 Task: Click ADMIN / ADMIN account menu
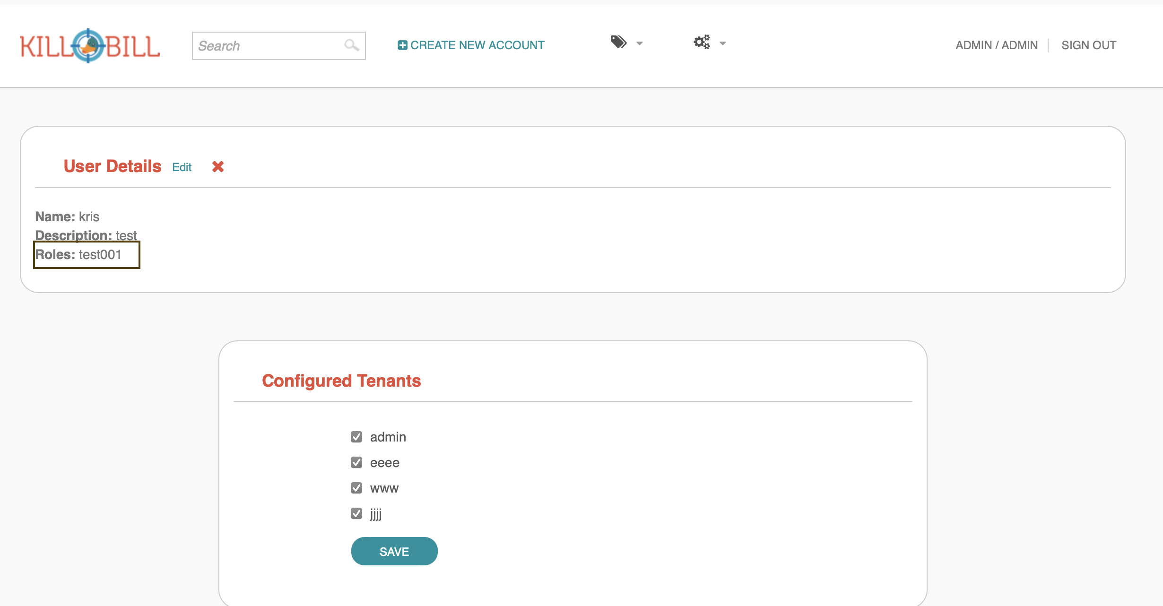click(996, 44)
